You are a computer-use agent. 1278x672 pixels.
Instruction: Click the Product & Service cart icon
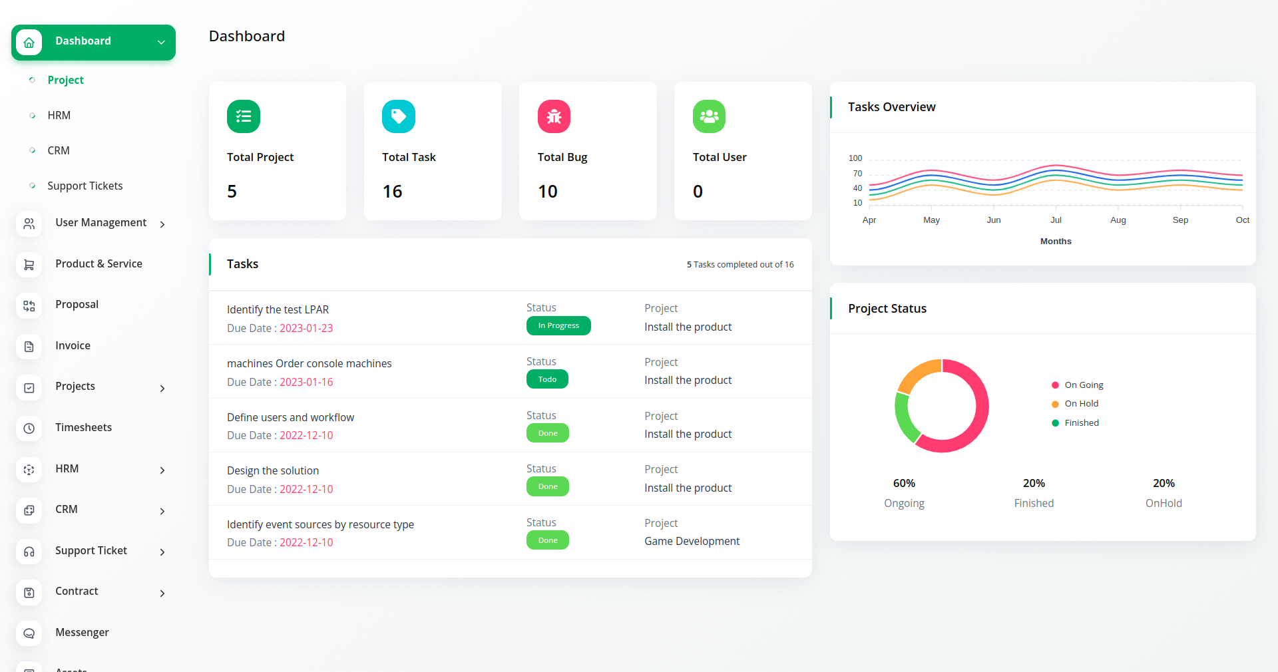(29, 265)
